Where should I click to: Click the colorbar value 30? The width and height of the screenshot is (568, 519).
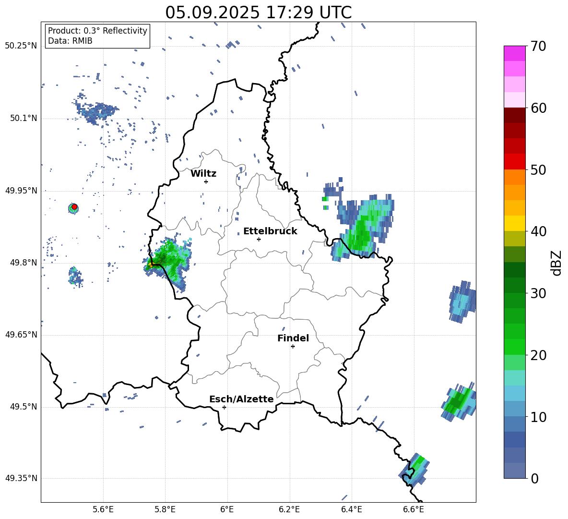pos(538,293)
